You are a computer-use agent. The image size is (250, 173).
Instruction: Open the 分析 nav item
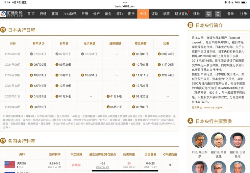pos(97,14)
